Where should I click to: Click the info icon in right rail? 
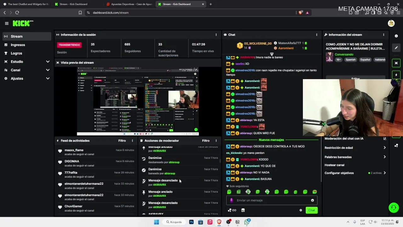(396, 36)
